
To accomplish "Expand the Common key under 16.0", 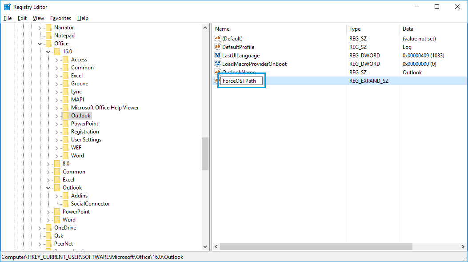I will point(56,68).
